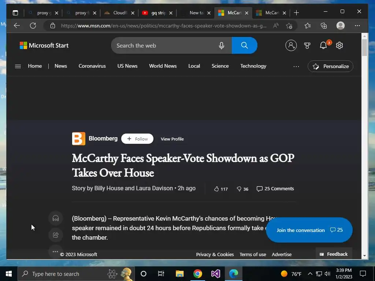Open the Science section
375x281 pixels.
(x=220, y=66)
